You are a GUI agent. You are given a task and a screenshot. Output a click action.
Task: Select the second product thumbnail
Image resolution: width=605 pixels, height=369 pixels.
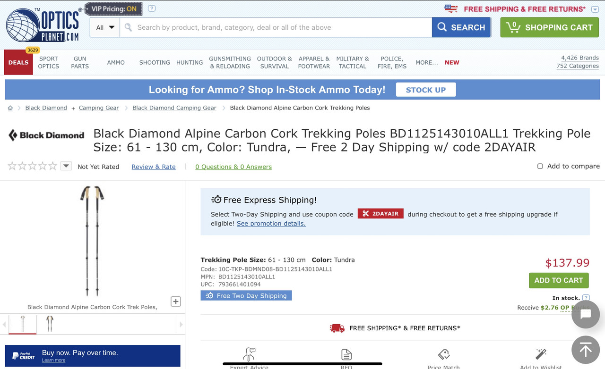[50, 324]
